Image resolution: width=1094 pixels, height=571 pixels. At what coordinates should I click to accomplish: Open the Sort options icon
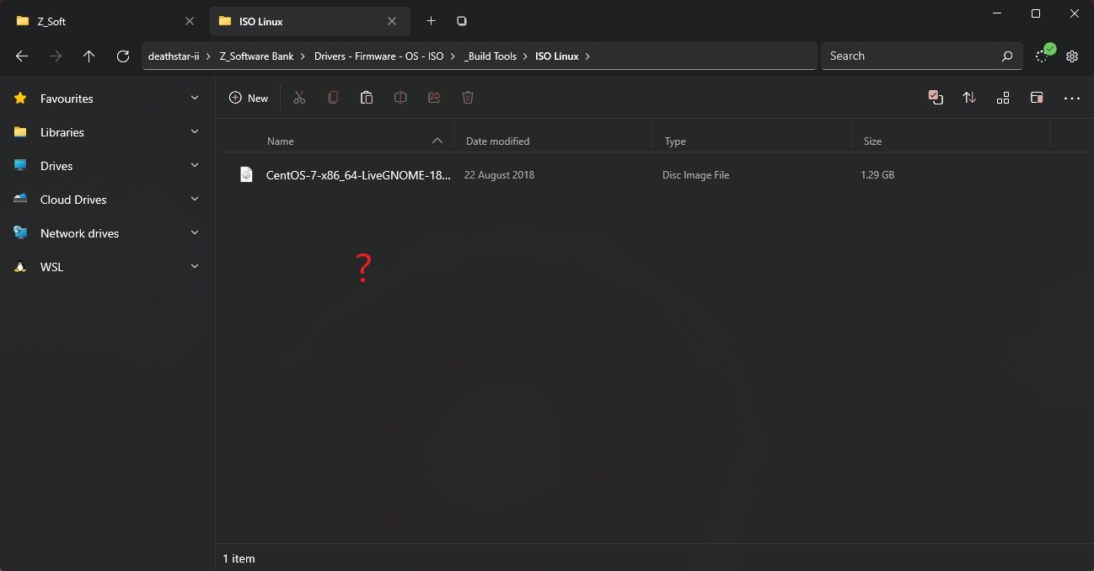969,98
